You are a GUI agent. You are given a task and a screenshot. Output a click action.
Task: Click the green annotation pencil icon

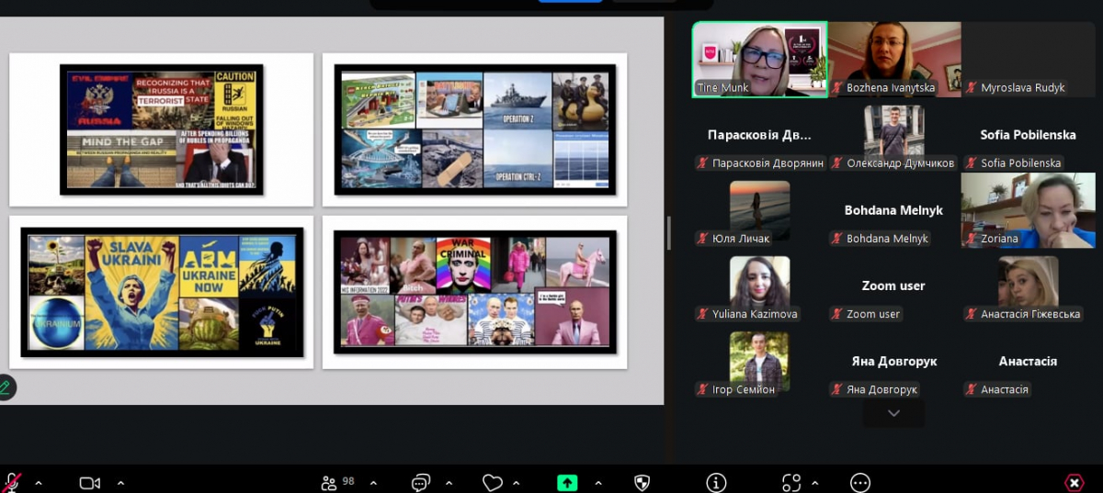(x=6, y=387)
